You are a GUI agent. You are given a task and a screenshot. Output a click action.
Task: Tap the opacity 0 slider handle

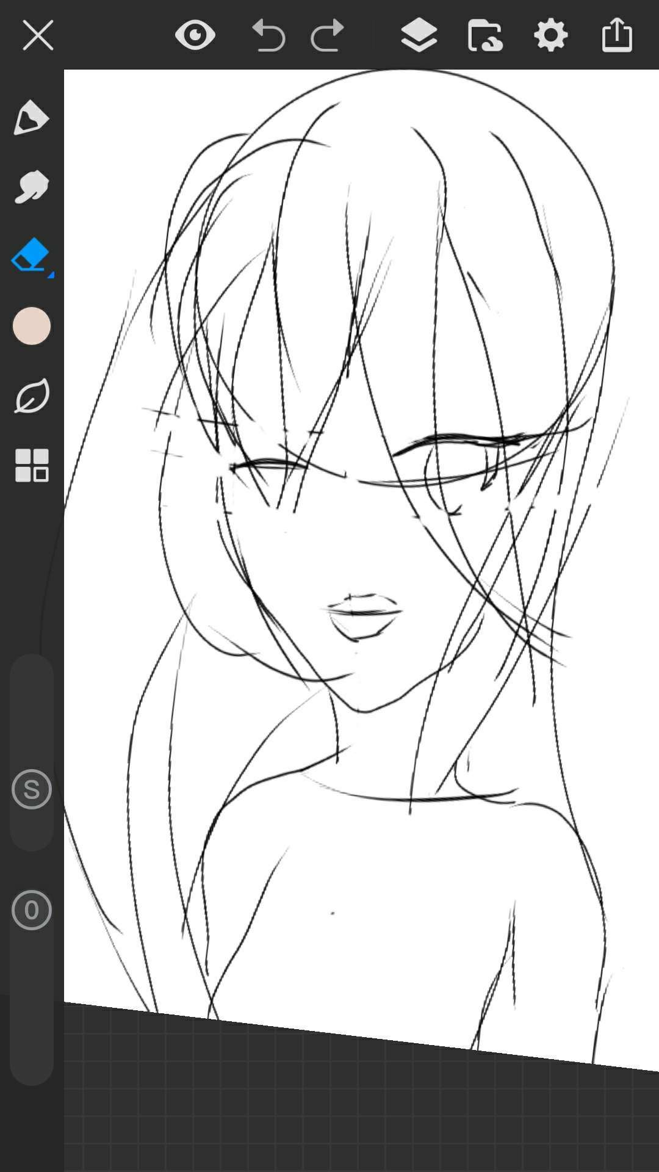point(32,910)
